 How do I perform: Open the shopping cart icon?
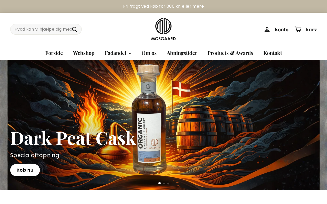(298, 29)
